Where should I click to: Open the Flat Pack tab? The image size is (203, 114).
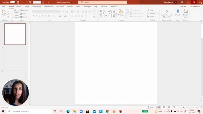coord(113,6)
